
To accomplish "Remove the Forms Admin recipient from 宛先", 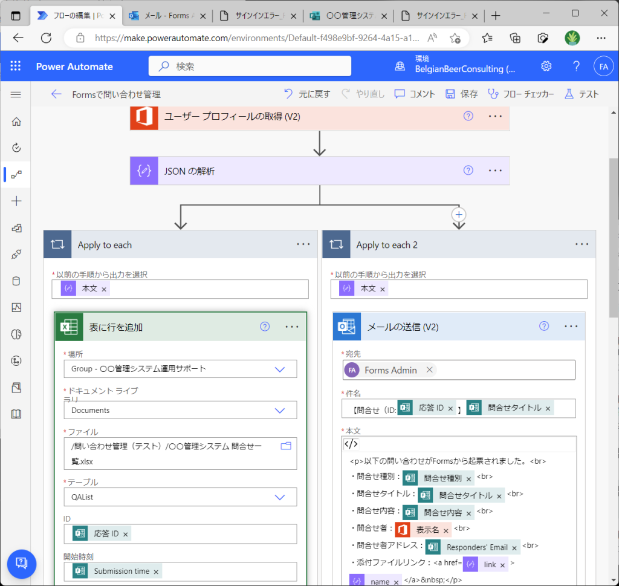I will (430, 370).
